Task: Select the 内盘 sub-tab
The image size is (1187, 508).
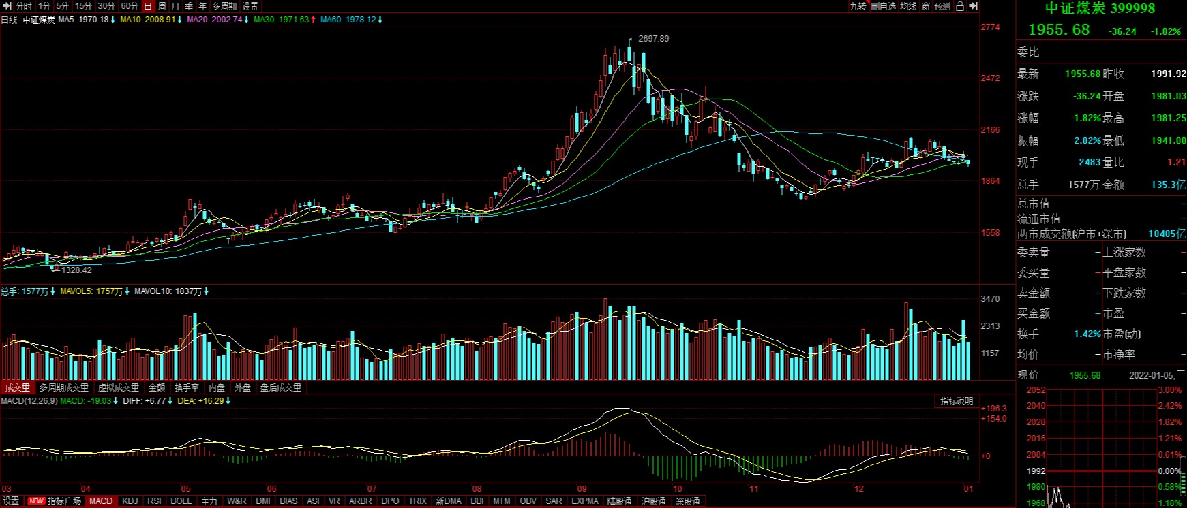Action: click(x=217, y=387)
